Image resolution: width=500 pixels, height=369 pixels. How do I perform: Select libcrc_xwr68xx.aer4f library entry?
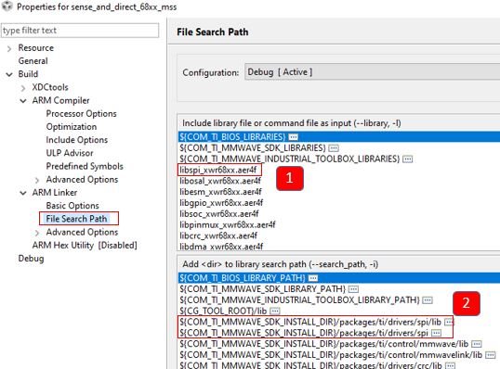(218, 235)
